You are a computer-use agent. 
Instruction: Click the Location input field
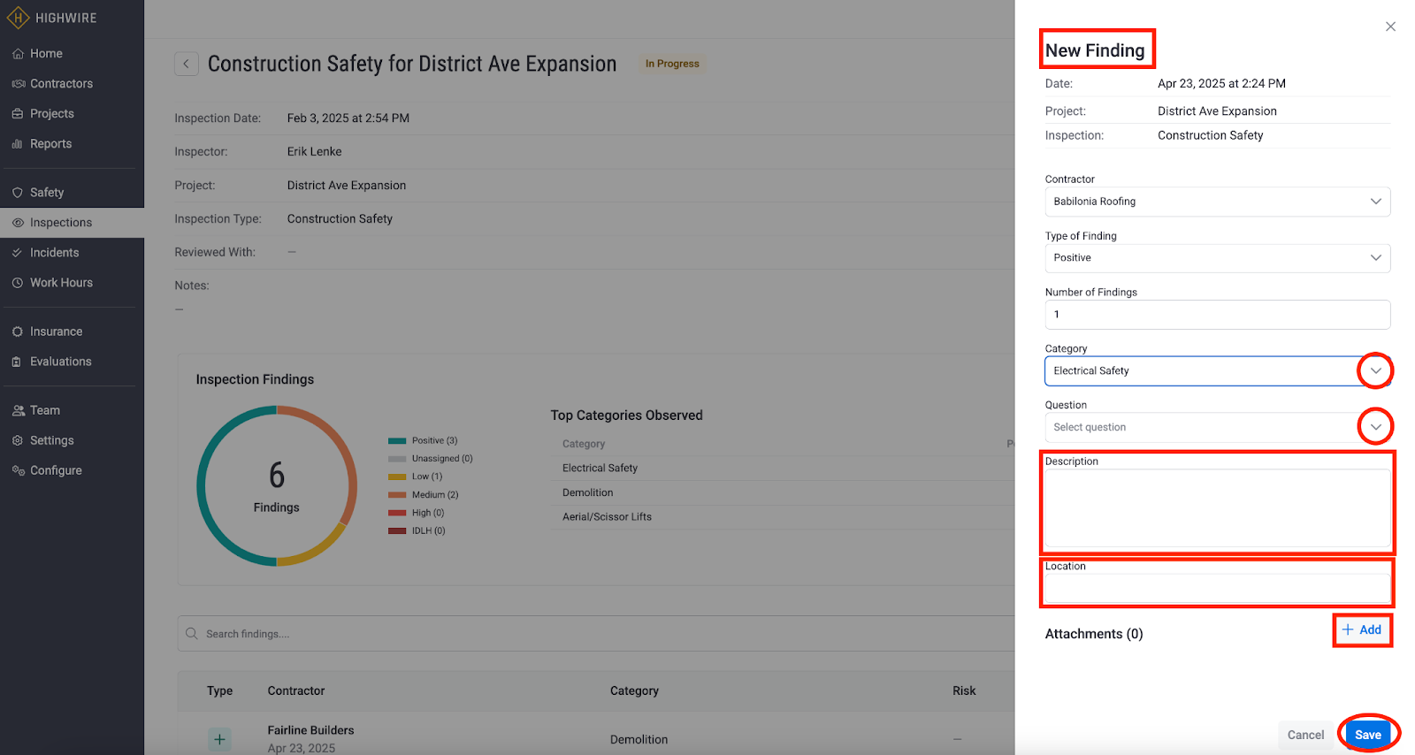pyautogui.click(x=1217, y=588)
